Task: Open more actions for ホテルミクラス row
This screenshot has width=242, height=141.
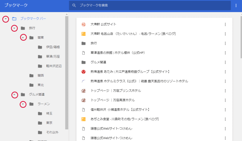Action: tap(225, 81)
